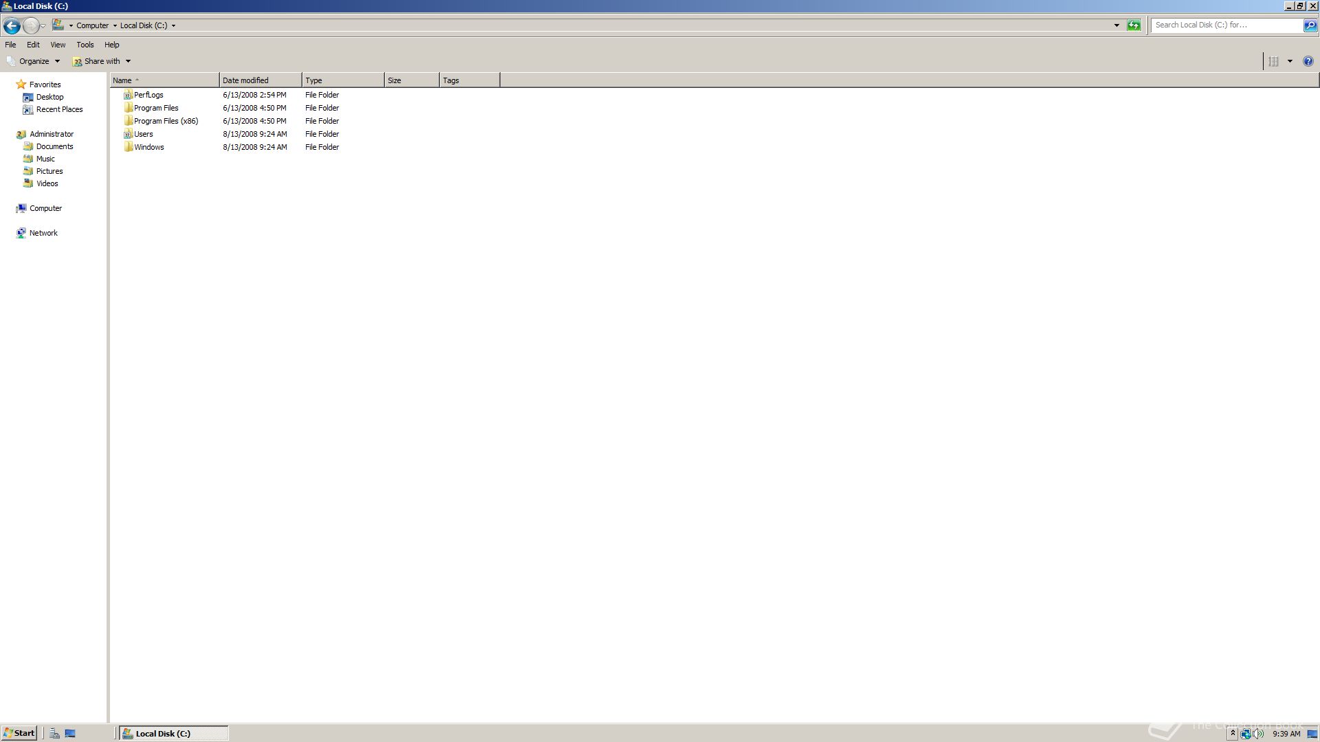Expand the arrow after Local Disk (C:) breadcrumb
The width and height of the screenshot is (1320, 742).
point(173,25)
